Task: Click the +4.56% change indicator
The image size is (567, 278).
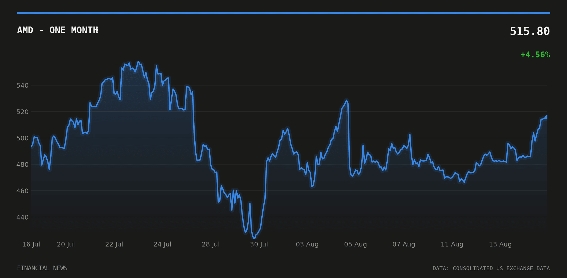Action: click(x=535, y=55)
